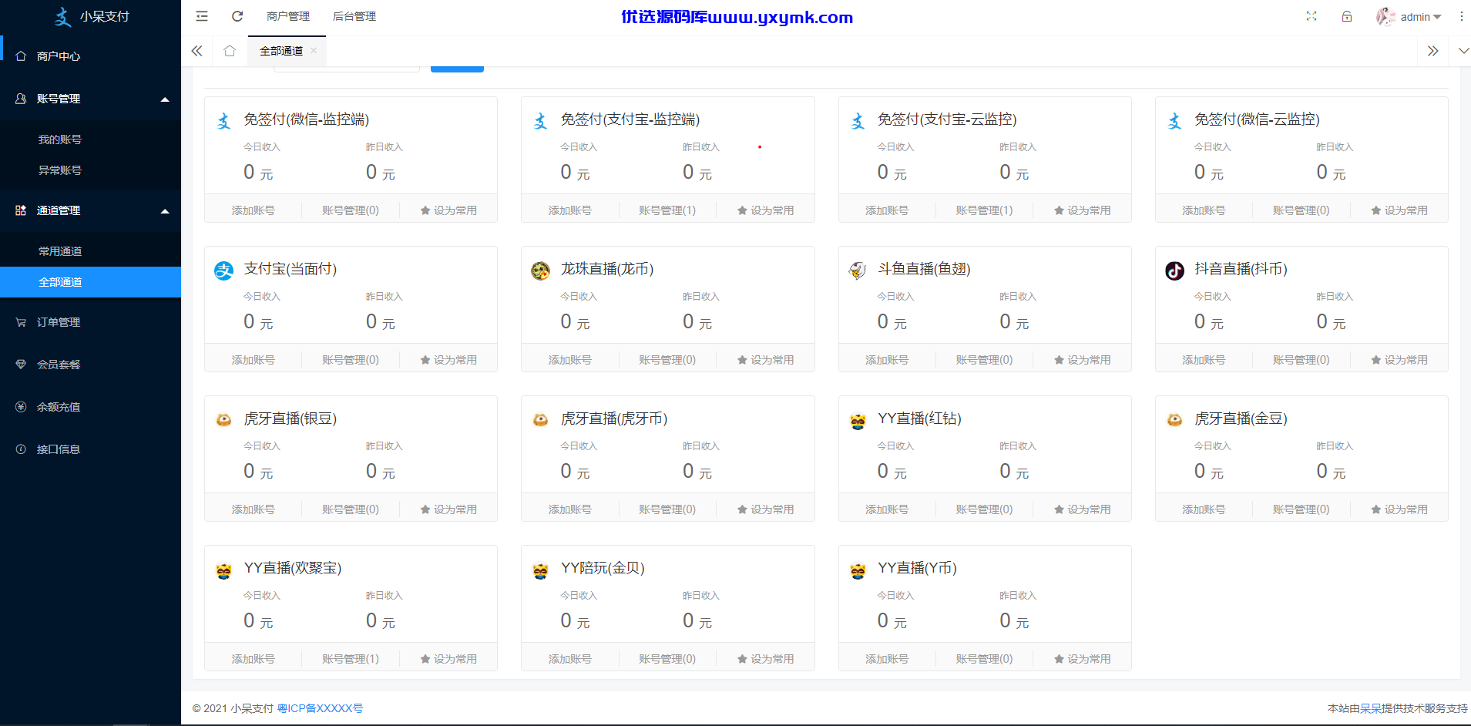Open 订单管理 in the sidebar
The width and height of the screenshot is (1471, 726).
[x=90, y=322]
